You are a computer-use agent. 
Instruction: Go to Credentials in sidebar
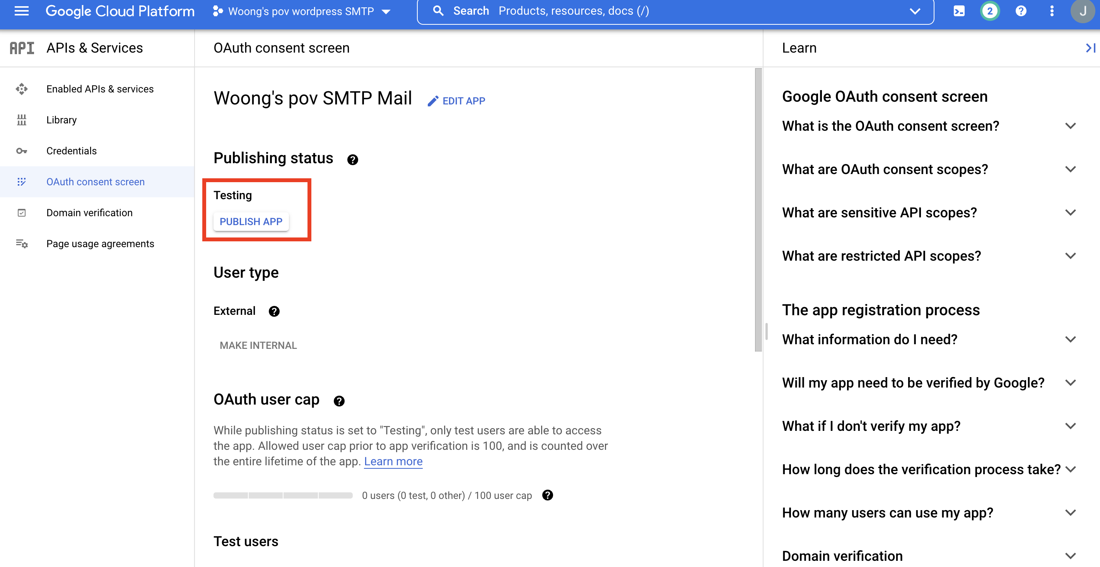[71, 151]
